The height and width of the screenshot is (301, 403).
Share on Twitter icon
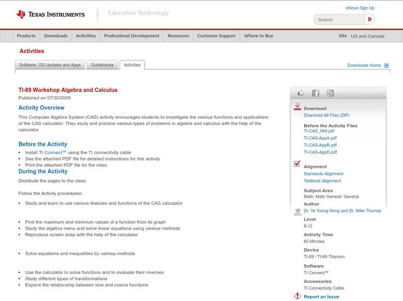(x=330, y=93)
